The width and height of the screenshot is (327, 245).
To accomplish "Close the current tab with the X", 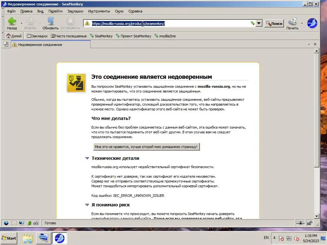I will tap(315, 44).
